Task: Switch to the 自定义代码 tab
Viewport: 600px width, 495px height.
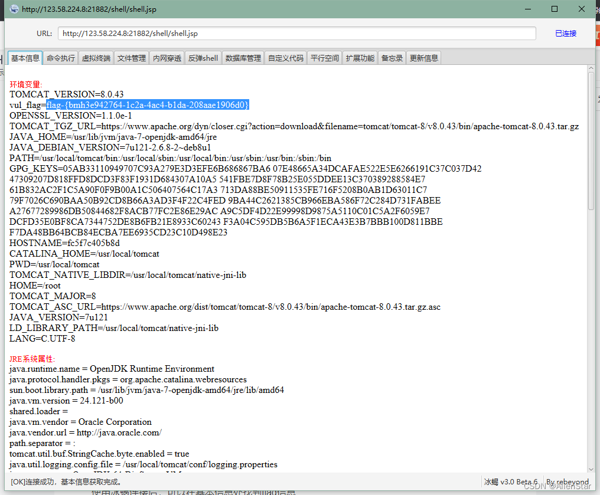Action: [286, 58]
